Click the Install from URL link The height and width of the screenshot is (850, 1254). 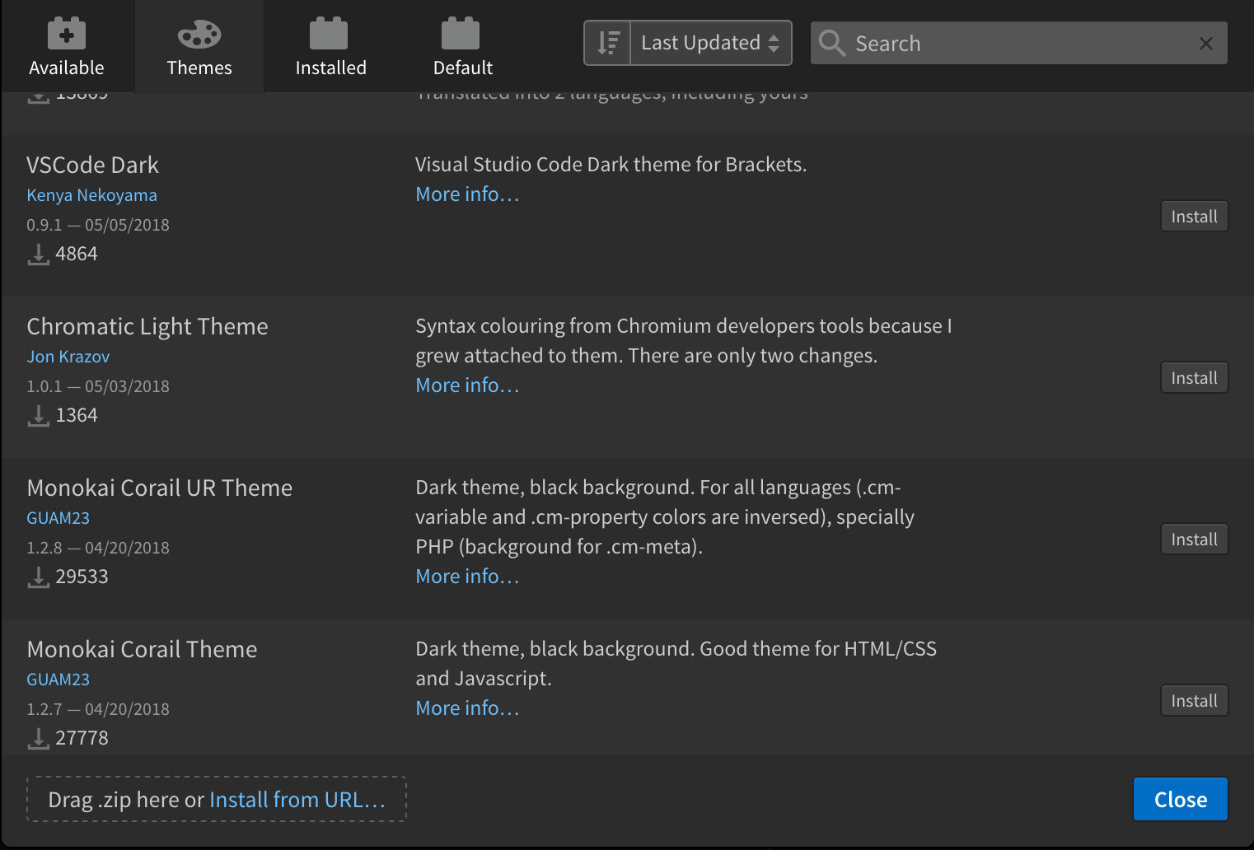click(x=297, y=799)
